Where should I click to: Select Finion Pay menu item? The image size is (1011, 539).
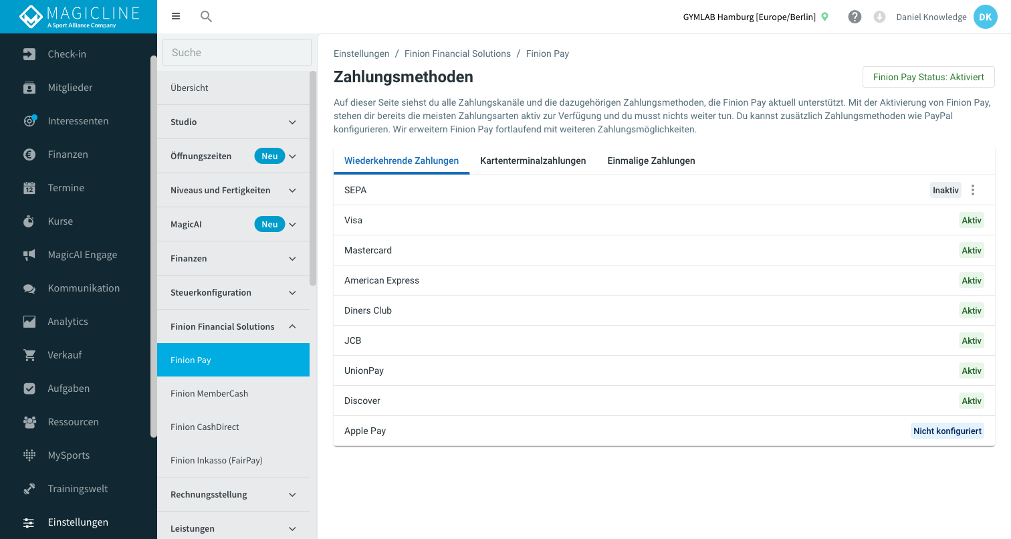click(x=233, y=360)
